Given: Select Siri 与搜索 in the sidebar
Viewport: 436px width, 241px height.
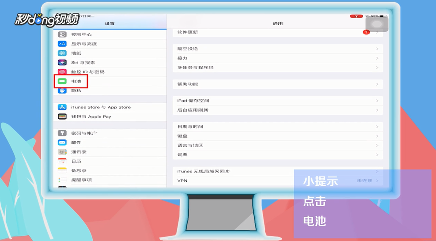Looking at the screenshot, I should point(110,63).
